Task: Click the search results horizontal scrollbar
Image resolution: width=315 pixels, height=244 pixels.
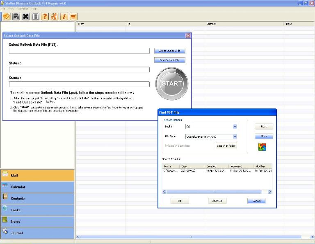Action: (x=215, y=191)
